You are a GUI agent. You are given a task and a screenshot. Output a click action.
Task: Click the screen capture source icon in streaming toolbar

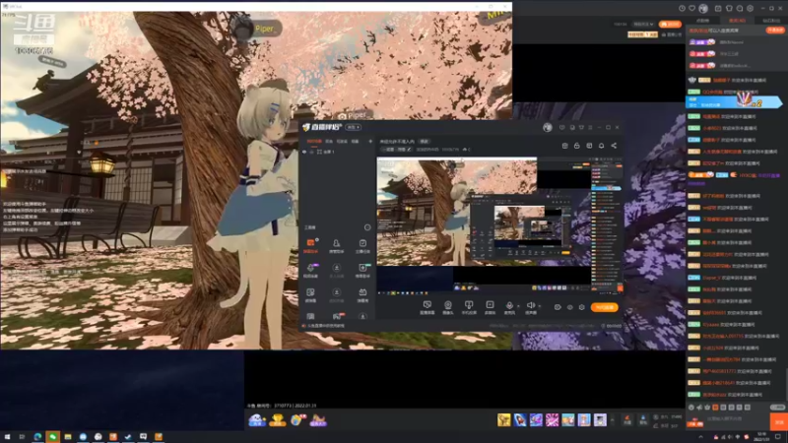pyautogui.click(x=427, y=305)
